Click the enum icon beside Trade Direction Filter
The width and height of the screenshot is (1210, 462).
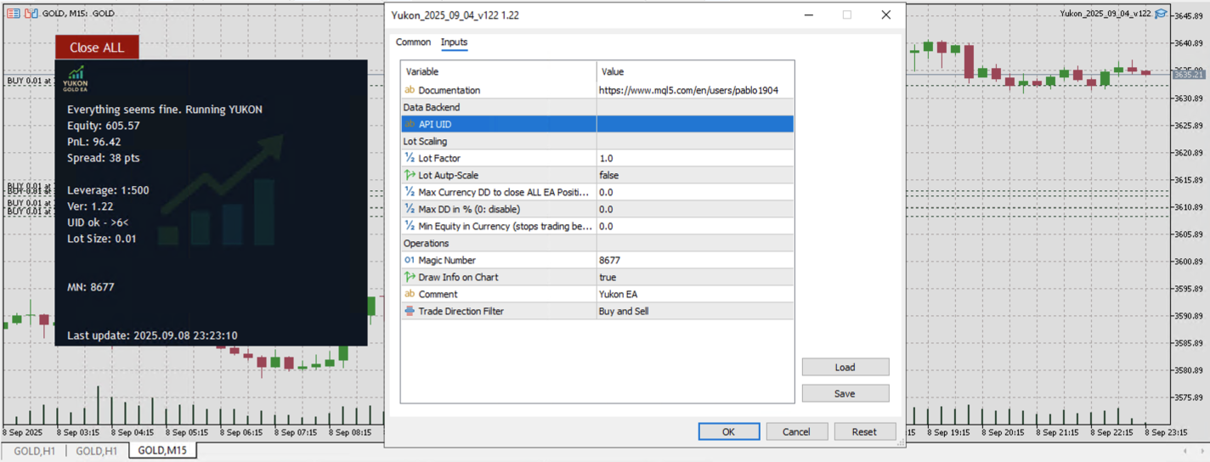click(410, 311)
